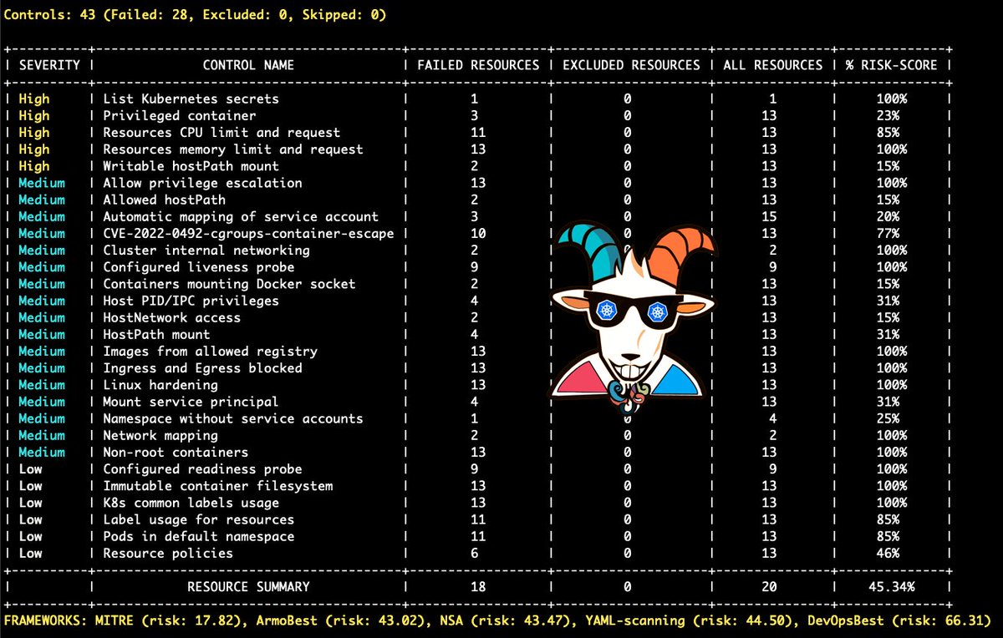Select 'Host PID/IPC privileges' control name
Screen dimensions: 1003x638
[x=191, y=301]
